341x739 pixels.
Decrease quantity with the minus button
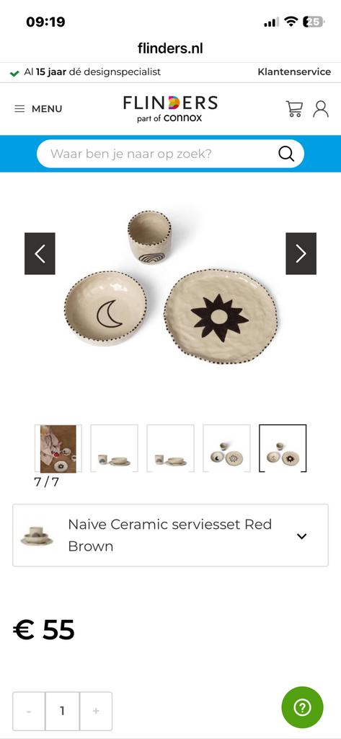[x=29, y=711]
